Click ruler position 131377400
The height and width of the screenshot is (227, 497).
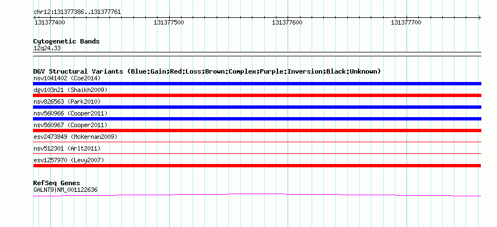(x=50, y=22)
